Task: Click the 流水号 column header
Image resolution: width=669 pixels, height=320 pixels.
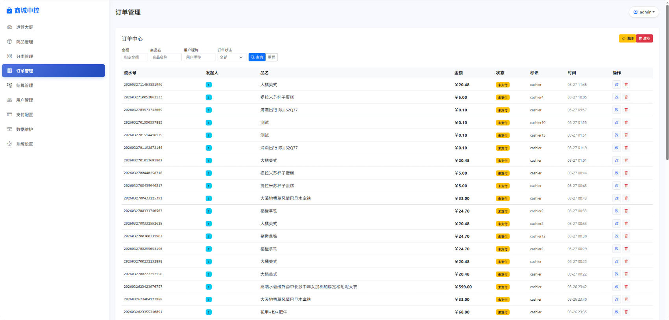Action: 130,73
